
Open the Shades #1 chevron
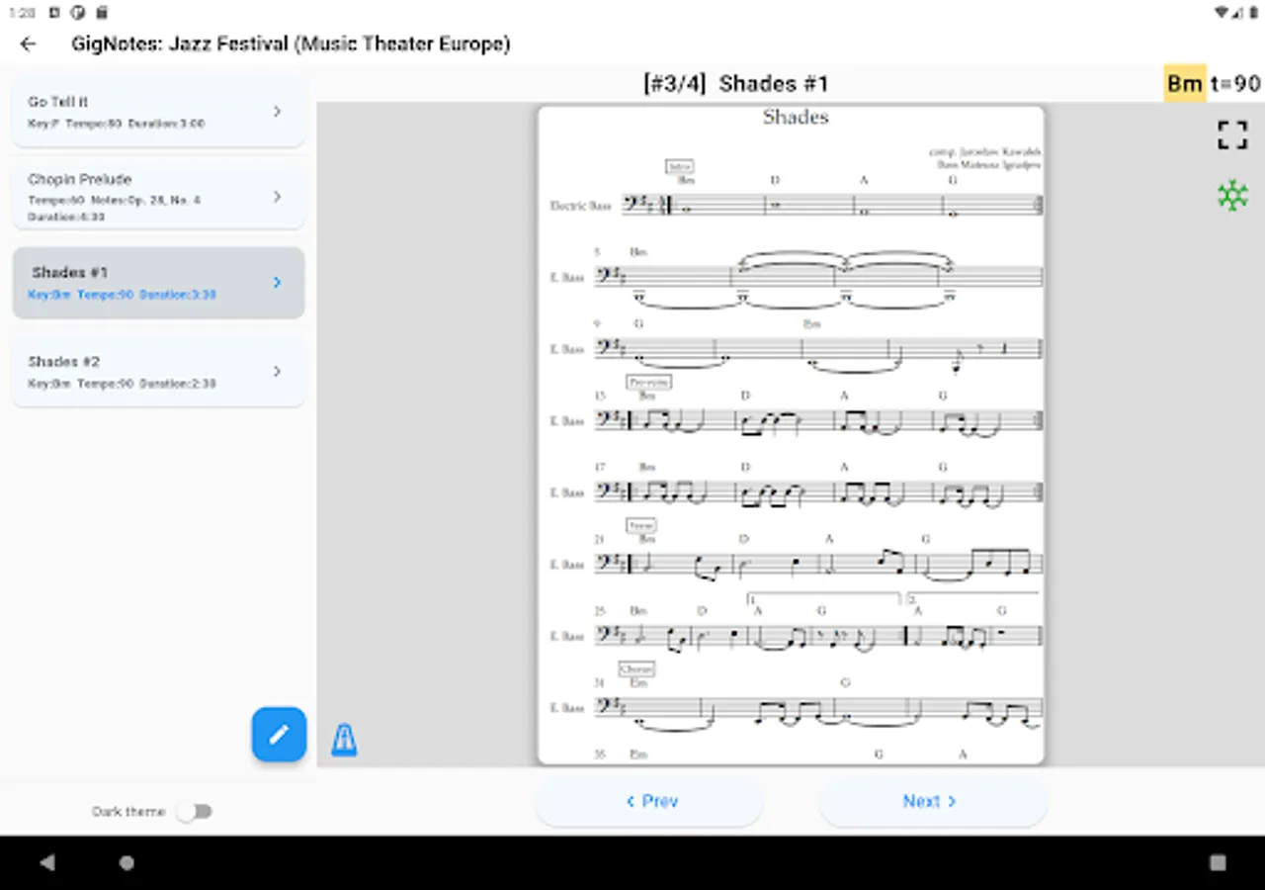click(x=277, y=283)
